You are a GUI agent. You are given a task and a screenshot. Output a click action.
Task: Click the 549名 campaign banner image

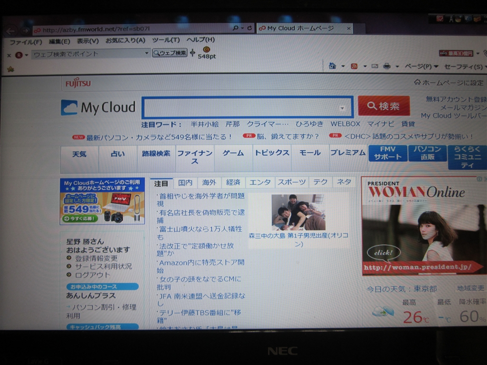102,201
